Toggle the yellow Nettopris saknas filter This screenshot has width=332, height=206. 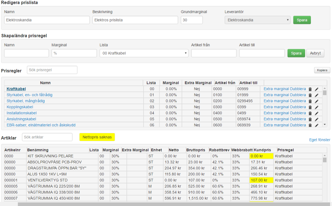point(97,137)
